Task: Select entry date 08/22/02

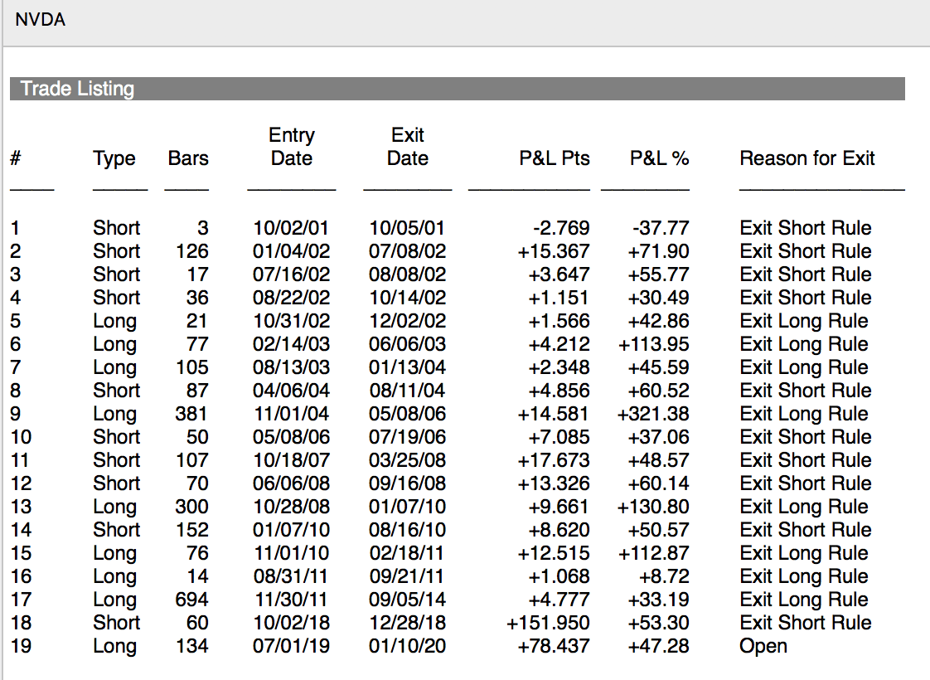Action: 291,297
